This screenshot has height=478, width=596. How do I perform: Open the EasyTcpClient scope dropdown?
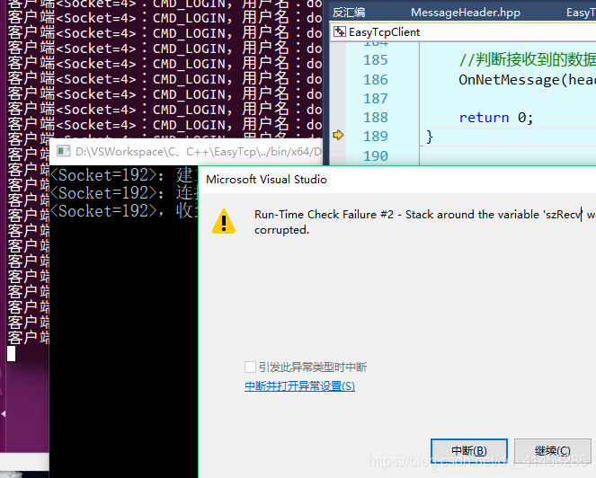coord(464,32)
